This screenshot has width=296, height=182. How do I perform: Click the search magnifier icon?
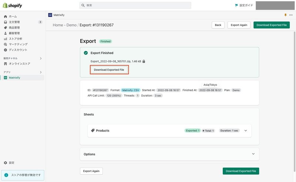[83, 6]
